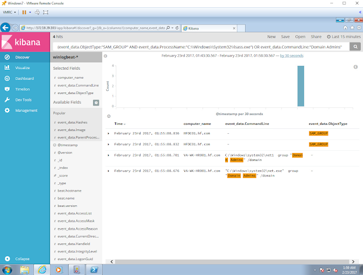Screen dimensions: 363x275
Task: Click the taskbar clock showing 1:59 AM
Action: point(349,270)
